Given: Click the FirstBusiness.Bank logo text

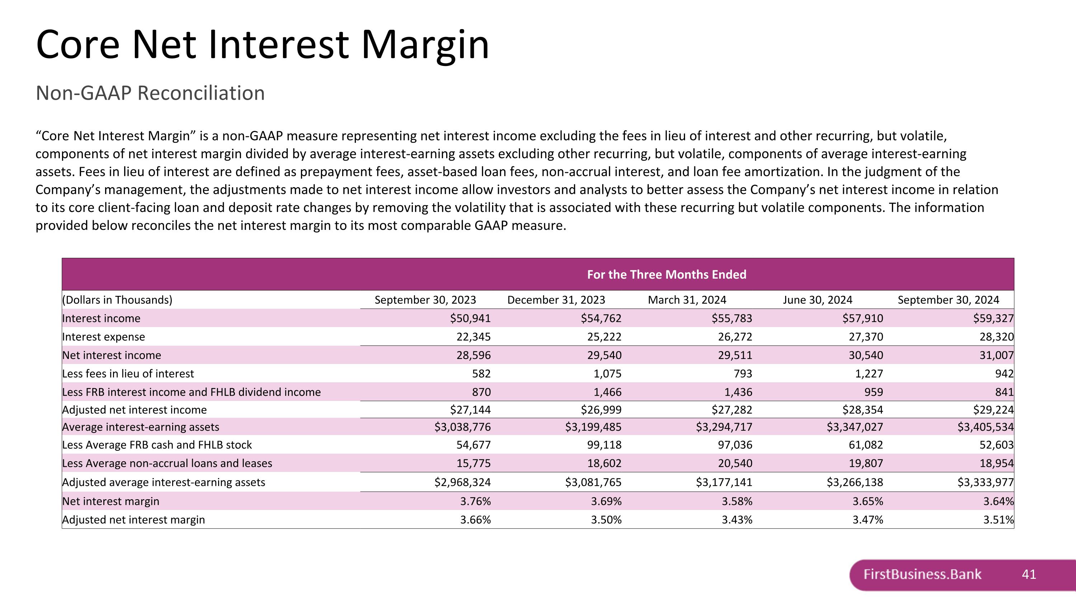Looking at the screenshot, I should [922, 575].
